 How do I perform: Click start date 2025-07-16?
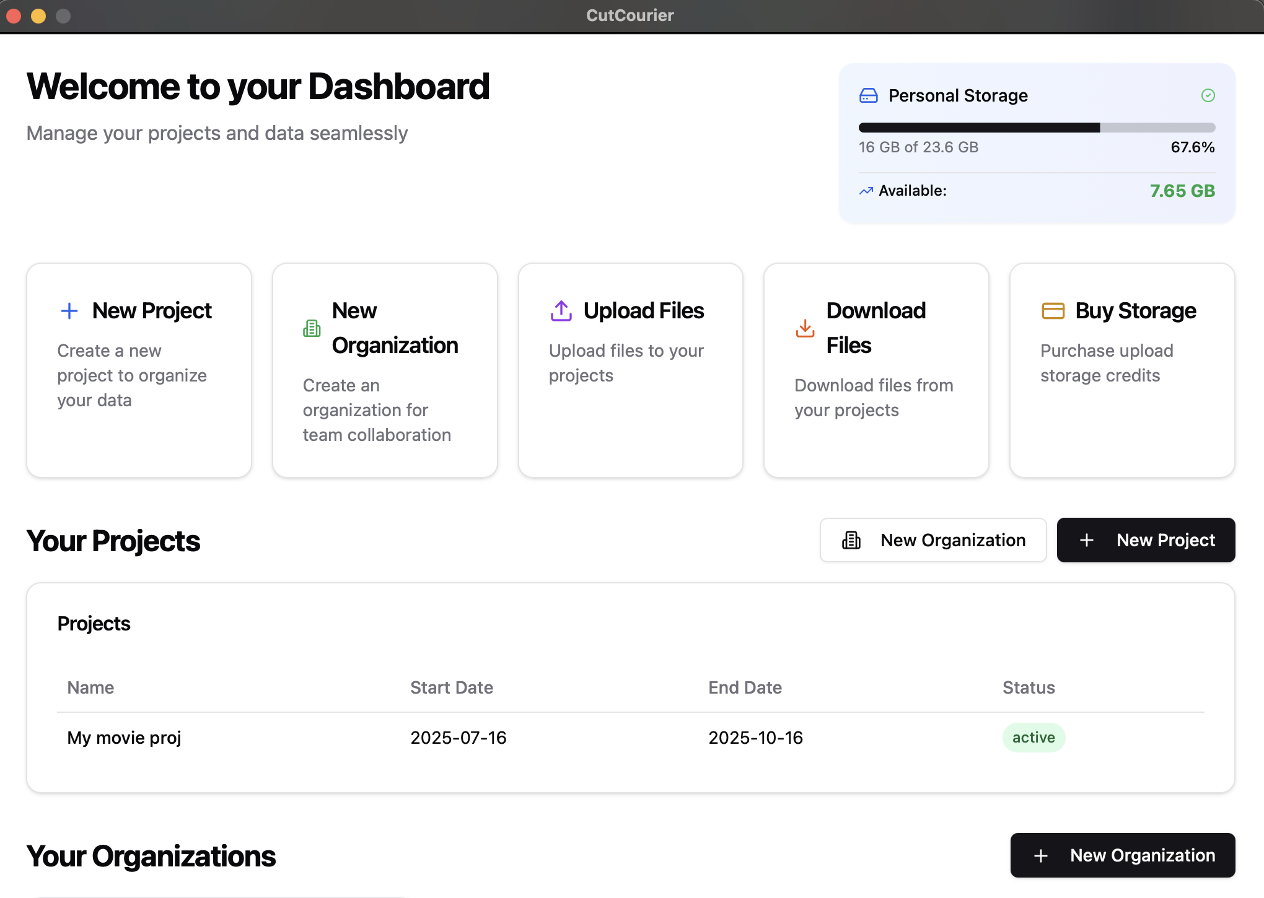[459, 738]
